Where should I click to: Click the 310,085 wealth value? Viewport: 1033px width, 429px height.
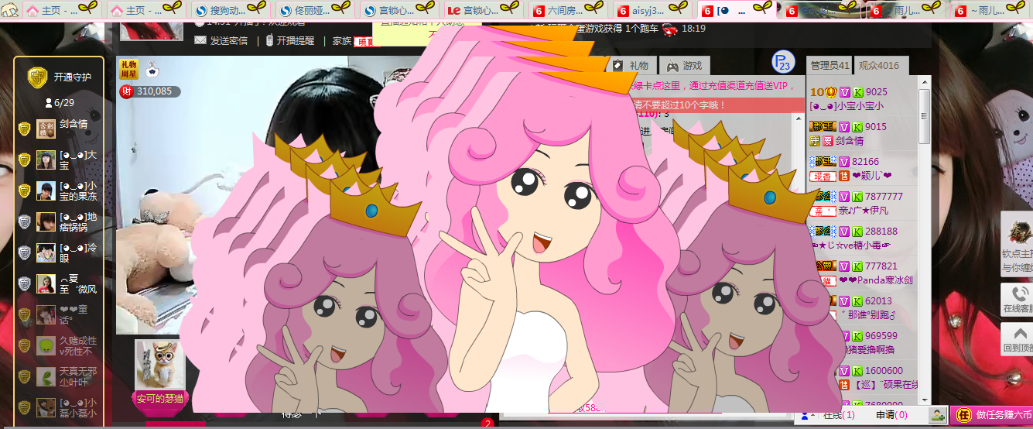pos(155,91)
